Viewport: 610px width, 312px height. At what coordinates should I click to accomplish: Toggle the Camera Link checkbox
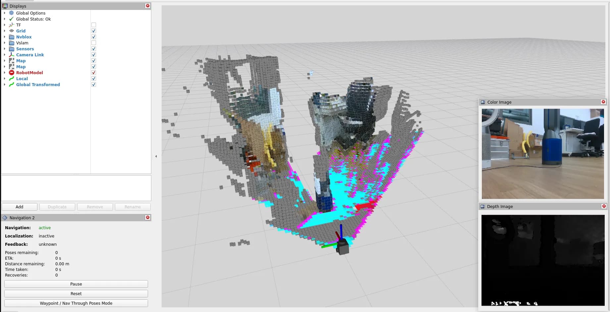pos(94,55)
